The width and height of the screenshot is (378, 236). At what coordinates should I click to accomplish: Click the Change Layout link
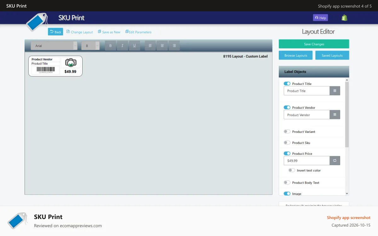pos(80,32)
